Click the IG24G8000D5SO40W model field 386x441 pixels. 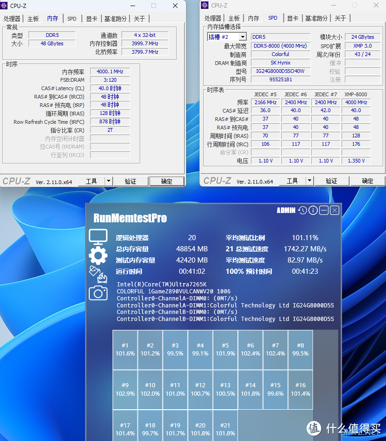[x=280, y=71]
